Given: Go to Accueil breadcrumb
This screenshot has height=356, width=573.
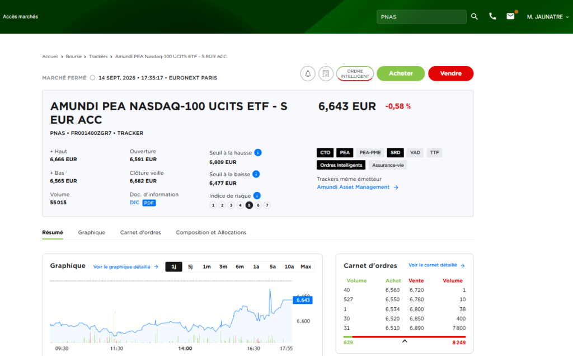Looking at the screenshot, I should tap(50, 57).
